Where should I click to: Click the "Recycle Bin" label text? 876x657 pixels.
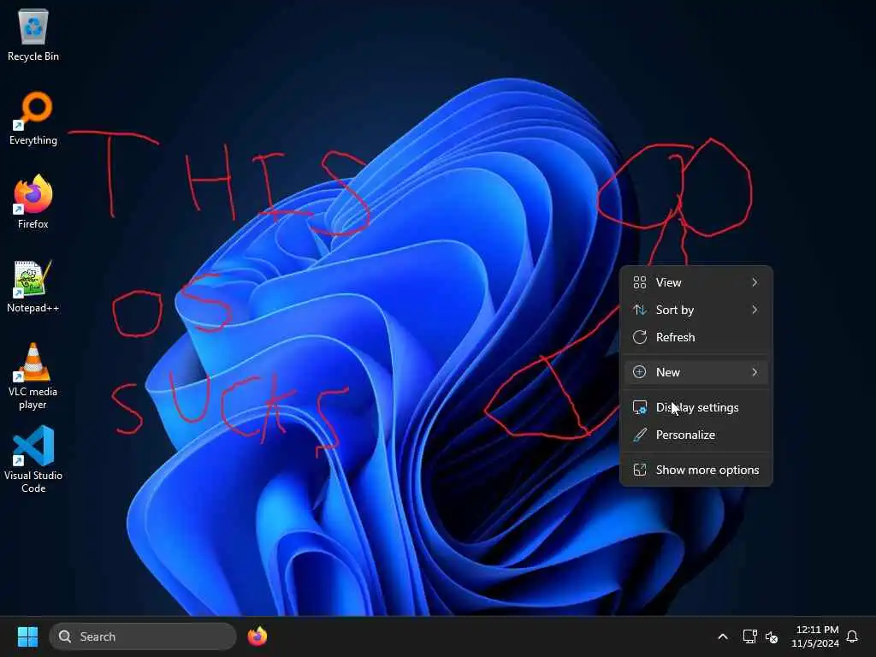[33, 56]
